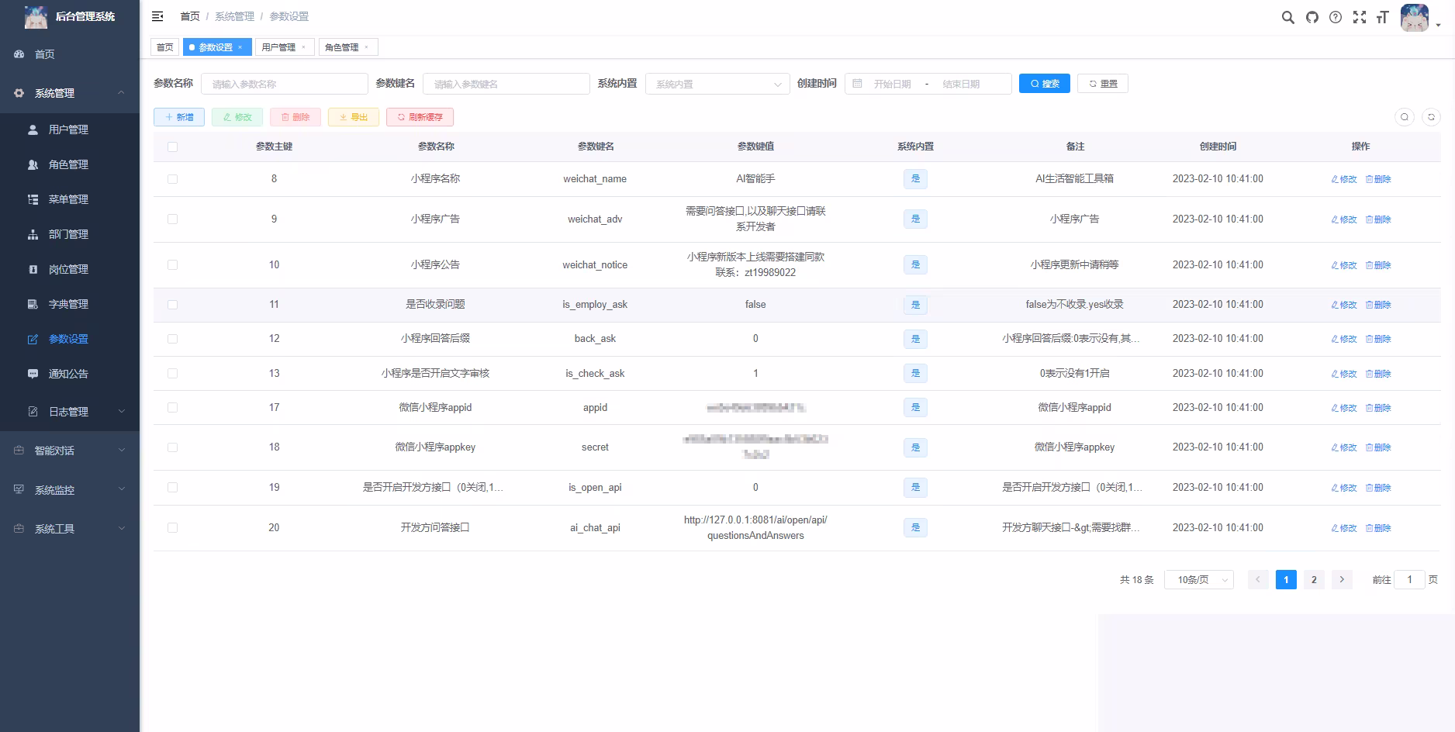The width and height of the screenshot is (1455, 732).
Task: Open 字典管理 in the sidebar
Action: 70,304
